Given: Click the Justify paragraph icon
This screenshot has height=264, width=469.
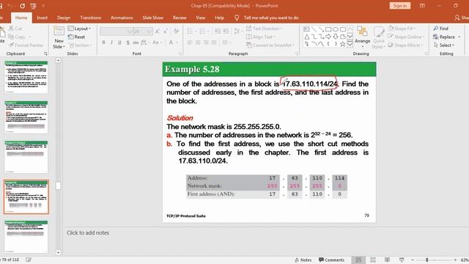Looking at the screenshot, I should pos(214,43).
